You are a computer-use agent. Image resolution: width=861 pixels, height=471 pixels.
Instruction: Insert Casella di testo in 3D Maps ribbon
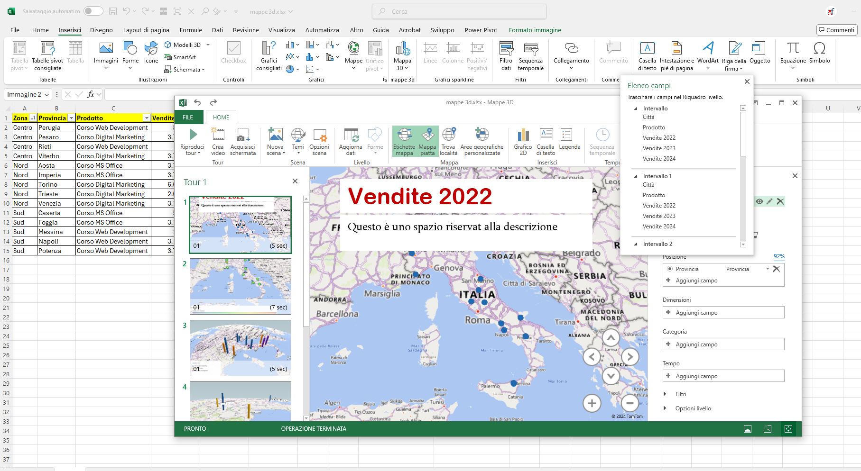546,141
